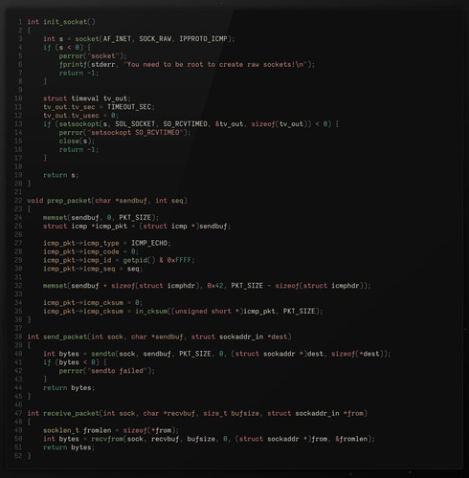Click AF_INET in the socket call

point(117,39)
